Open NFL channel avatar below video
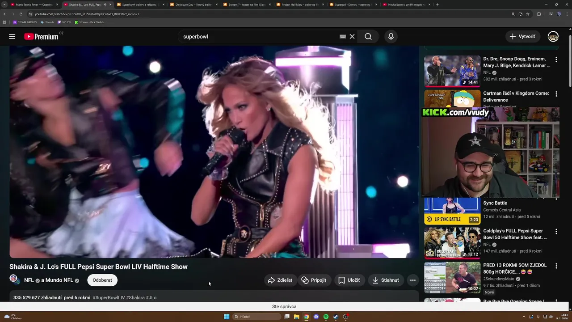The height and width of the screenshot is (322, 572). (x=14, y=280)
